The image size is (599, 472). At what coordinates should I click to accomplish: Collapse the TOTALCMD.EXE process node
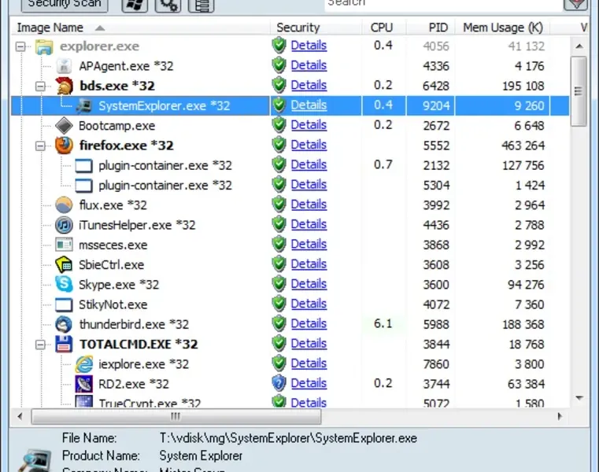coord(40,345)
